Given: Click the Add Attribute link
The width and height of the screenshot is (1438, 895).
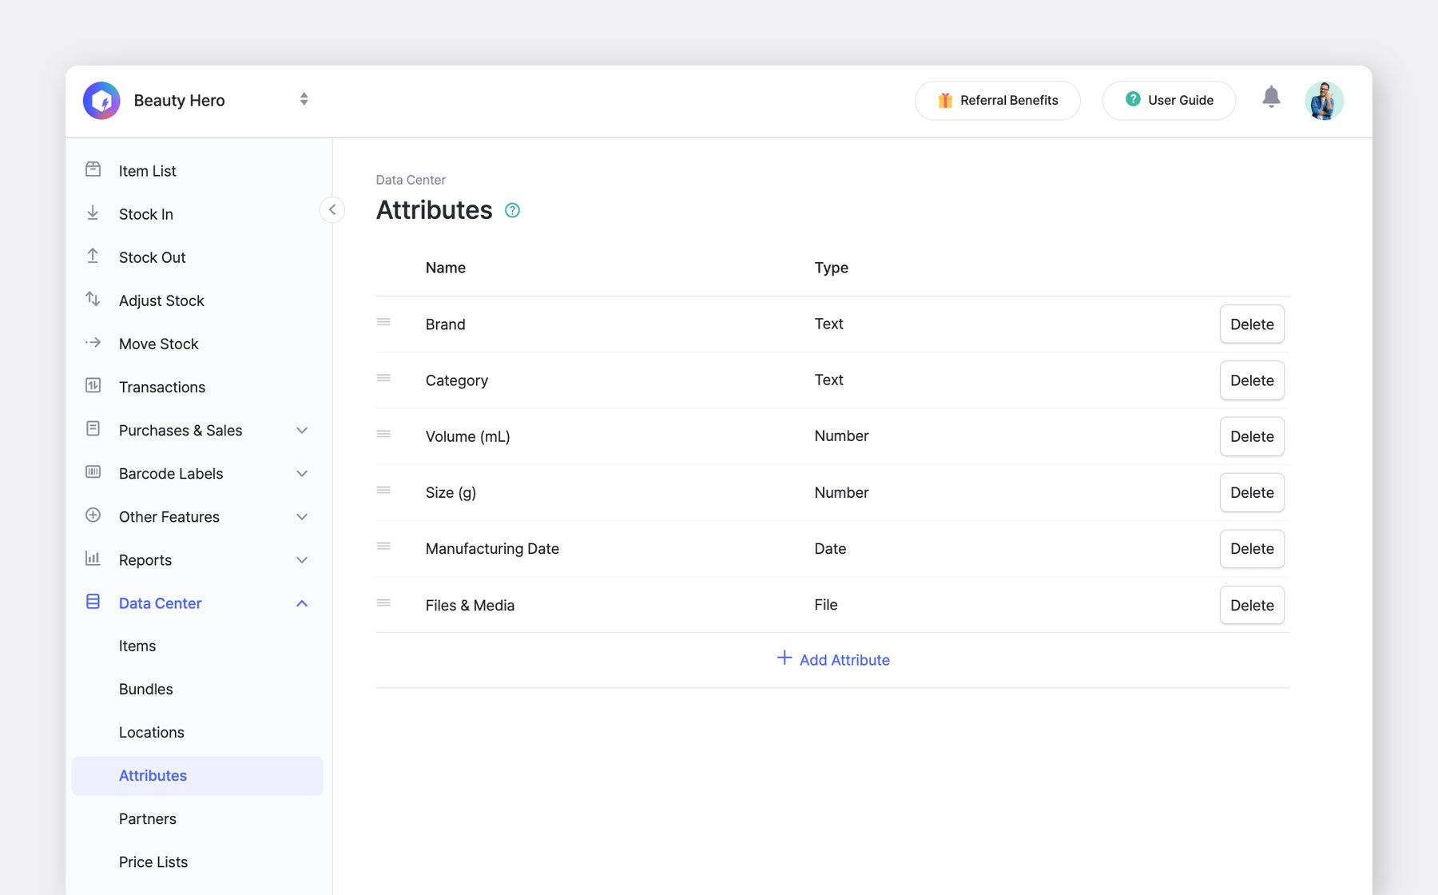Looking at the screenshot, I should pyautogui.click(x=833, y=660).
